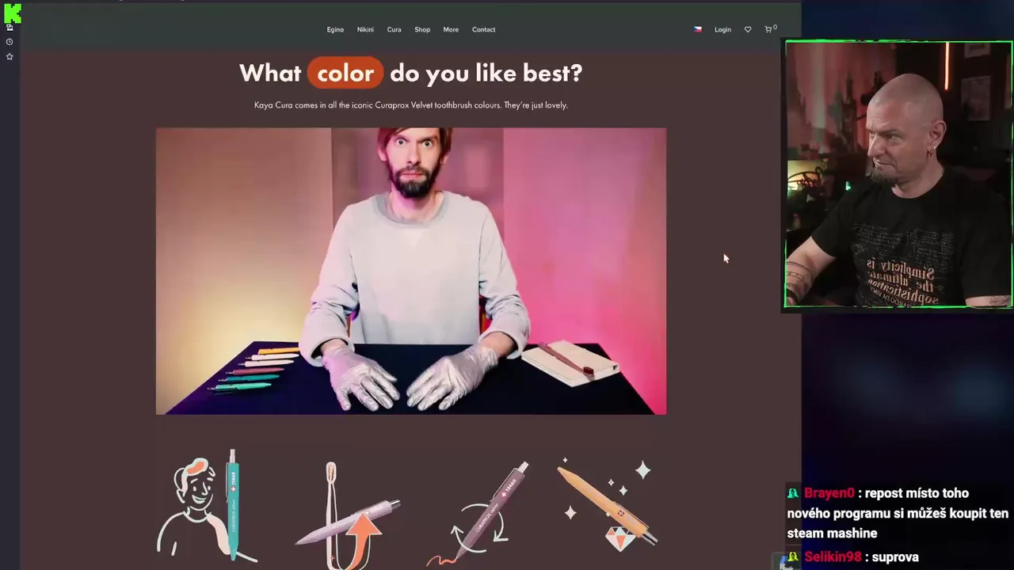Click the toothbrush-to-pen arrow illustration

[348, 515]
